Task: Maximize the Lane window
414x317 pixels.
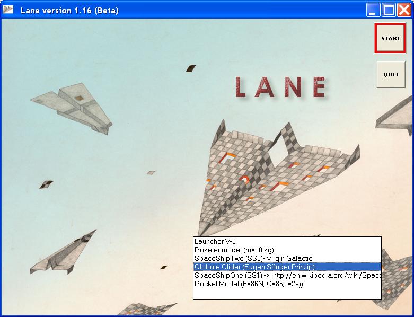Action: click(x=389, y=10)
